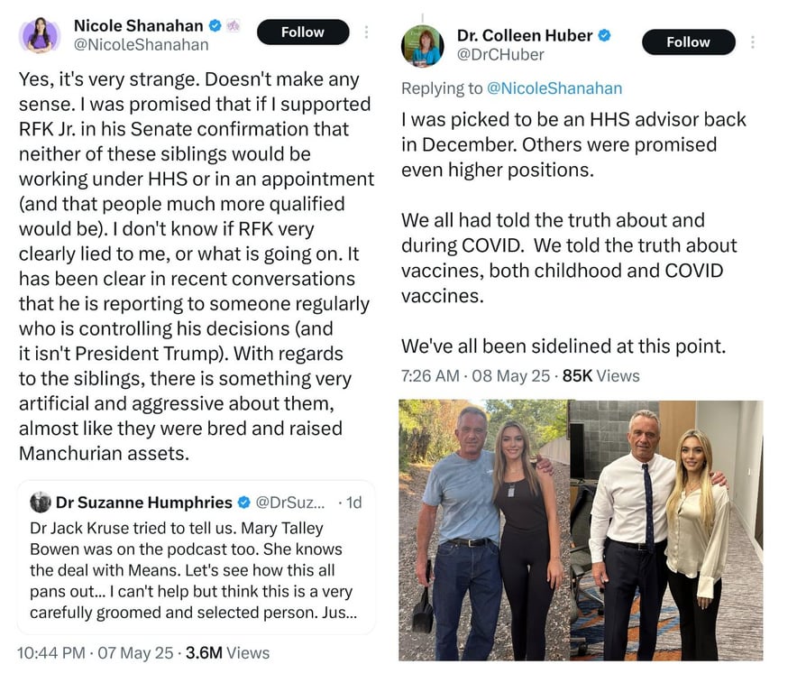This screenshot has height=692, width=797.
Task: Click Colleen Huber's blue verified badge
Action: (604, 35)
